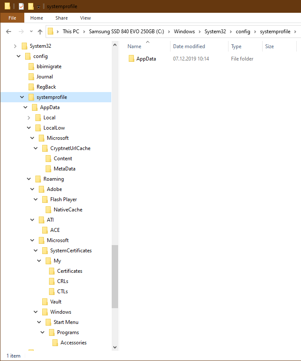This screenshot has height=361, width=301.
Task: Collapse the config tree node
Action: coord(19,56)
